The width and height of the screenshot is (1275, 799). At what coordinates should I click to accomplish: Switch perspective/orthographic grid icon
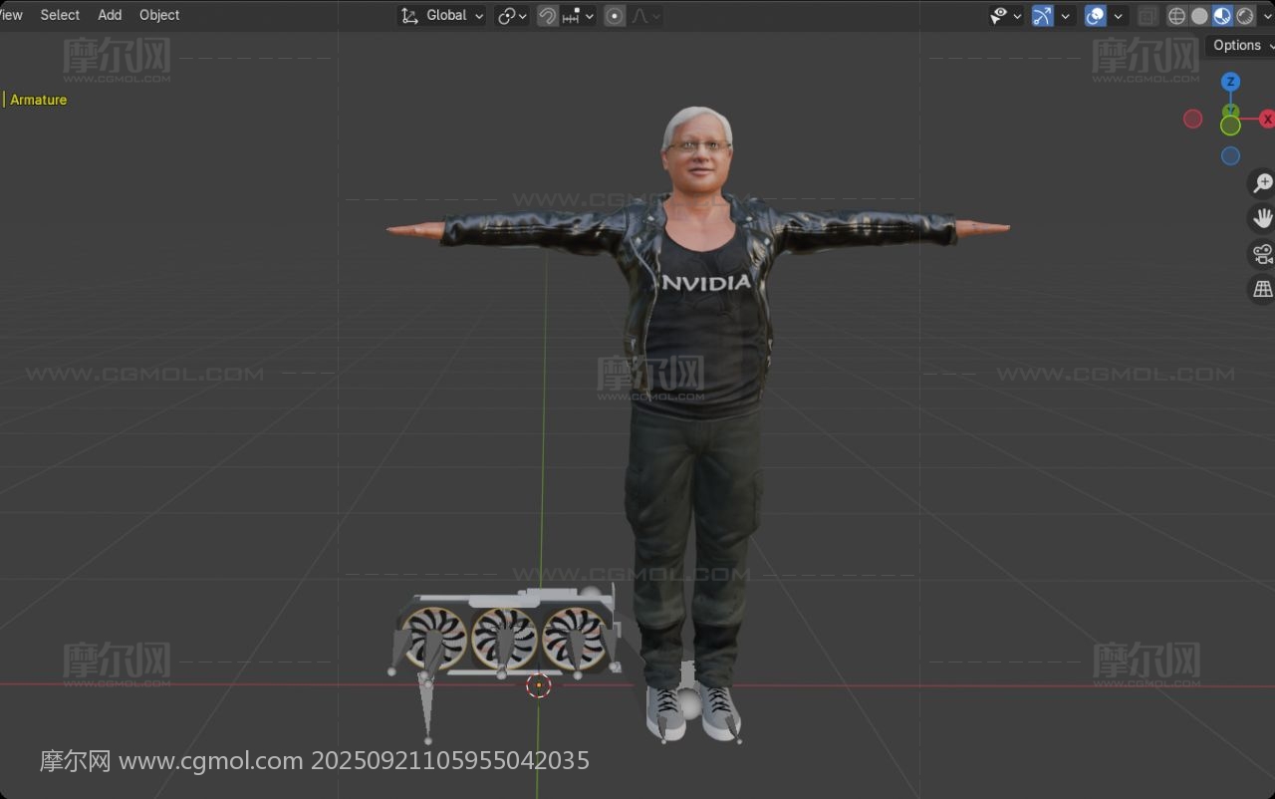[1262, 288]
